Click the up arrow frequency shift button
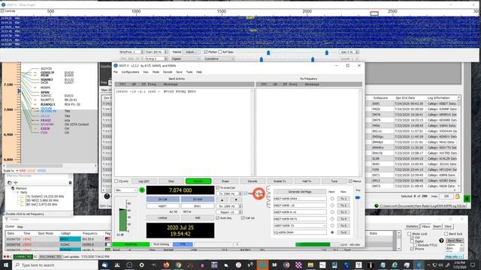Viewport: 481px width, 270px height. [222, 200]
